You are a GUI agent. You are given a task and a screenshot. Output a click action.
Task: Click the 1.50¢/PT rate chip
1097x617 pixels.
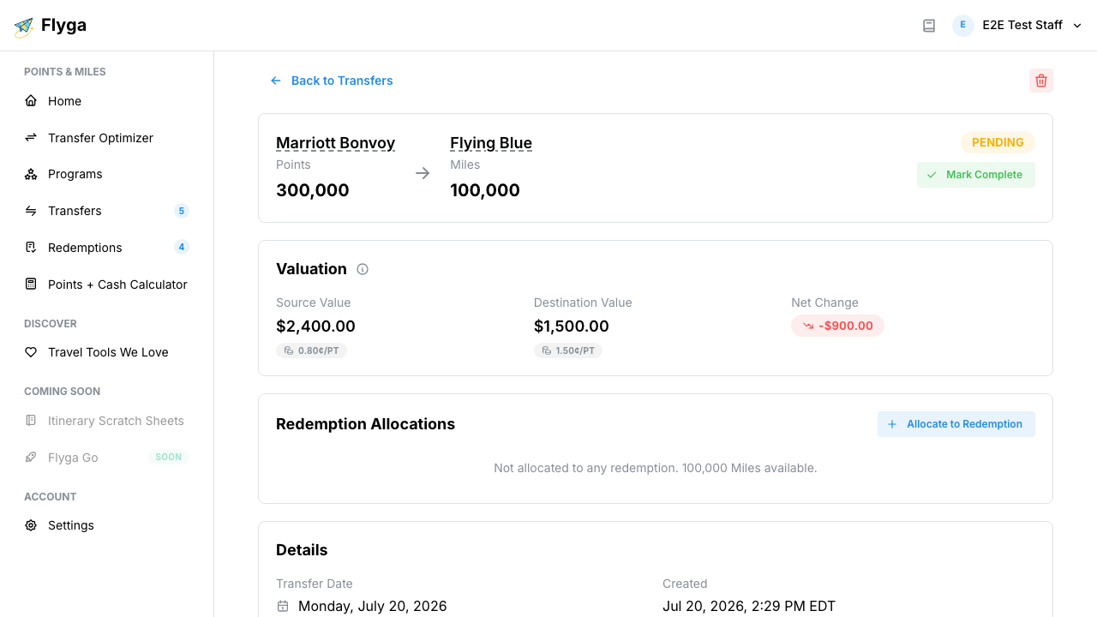[x=568, y=350]
